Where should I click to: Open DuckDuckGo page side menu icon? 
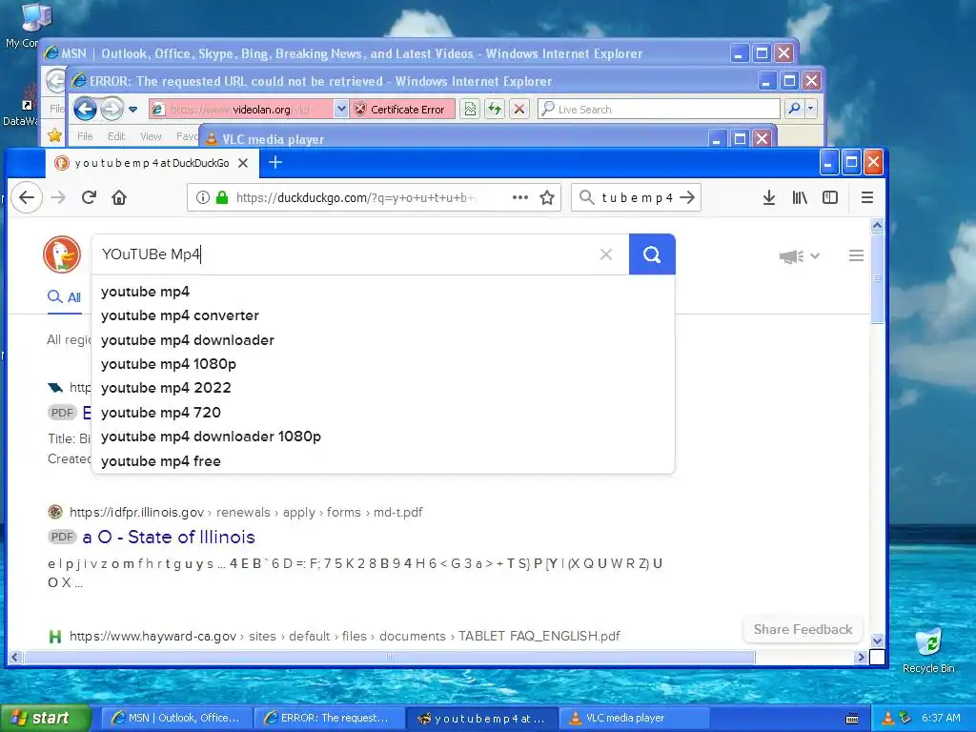[x=857, y=255]
